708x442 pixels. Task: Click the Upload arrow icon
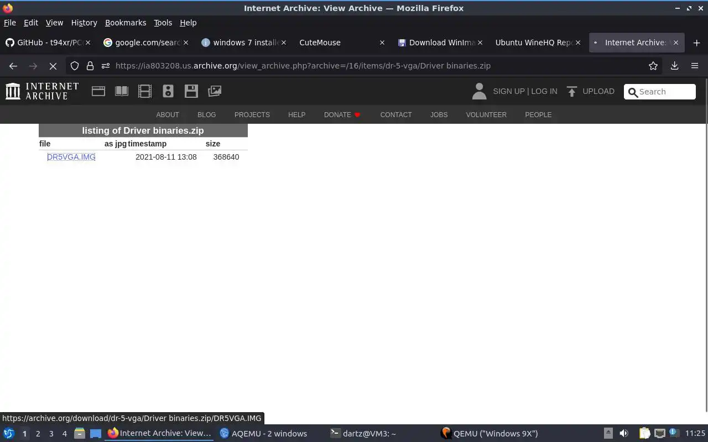(x=572, y=91)
